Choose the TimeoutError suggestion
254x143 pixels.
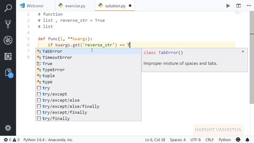click(x=89, y=57)
